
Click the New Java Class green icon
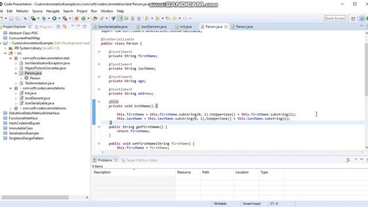(83, 18)
